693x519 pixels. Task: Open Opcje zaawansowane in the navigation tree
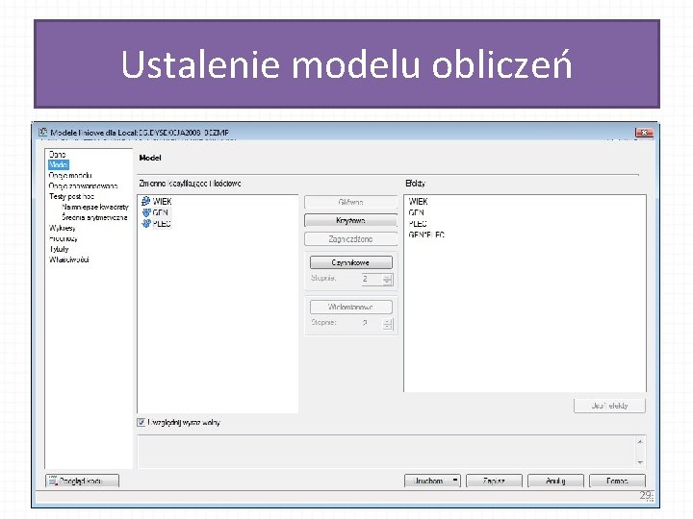83,185
